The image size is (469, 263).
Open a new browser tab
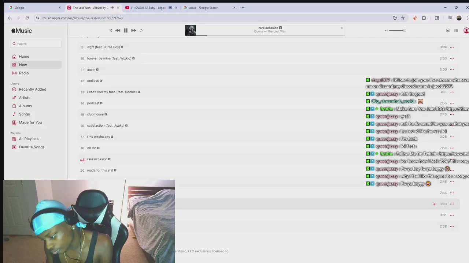click(x=243, y=8)
